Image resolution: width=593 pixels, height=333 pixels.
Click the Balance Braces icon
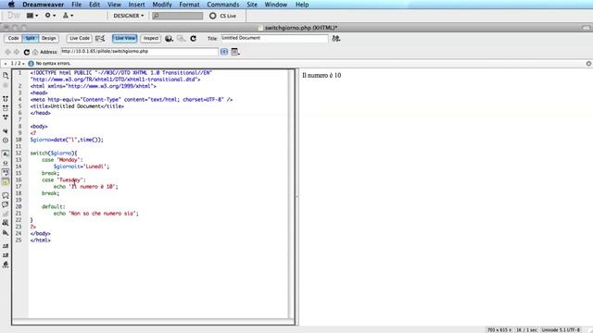click(6, 140)
